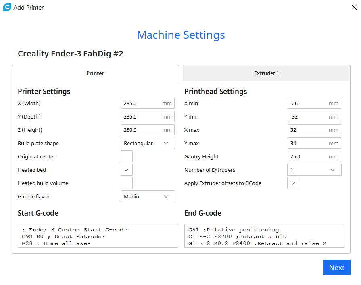Image resolution: width=361 pixels, height=285 pixels.
Task: Switch to the Printer tab
Action: coord(96,73)
